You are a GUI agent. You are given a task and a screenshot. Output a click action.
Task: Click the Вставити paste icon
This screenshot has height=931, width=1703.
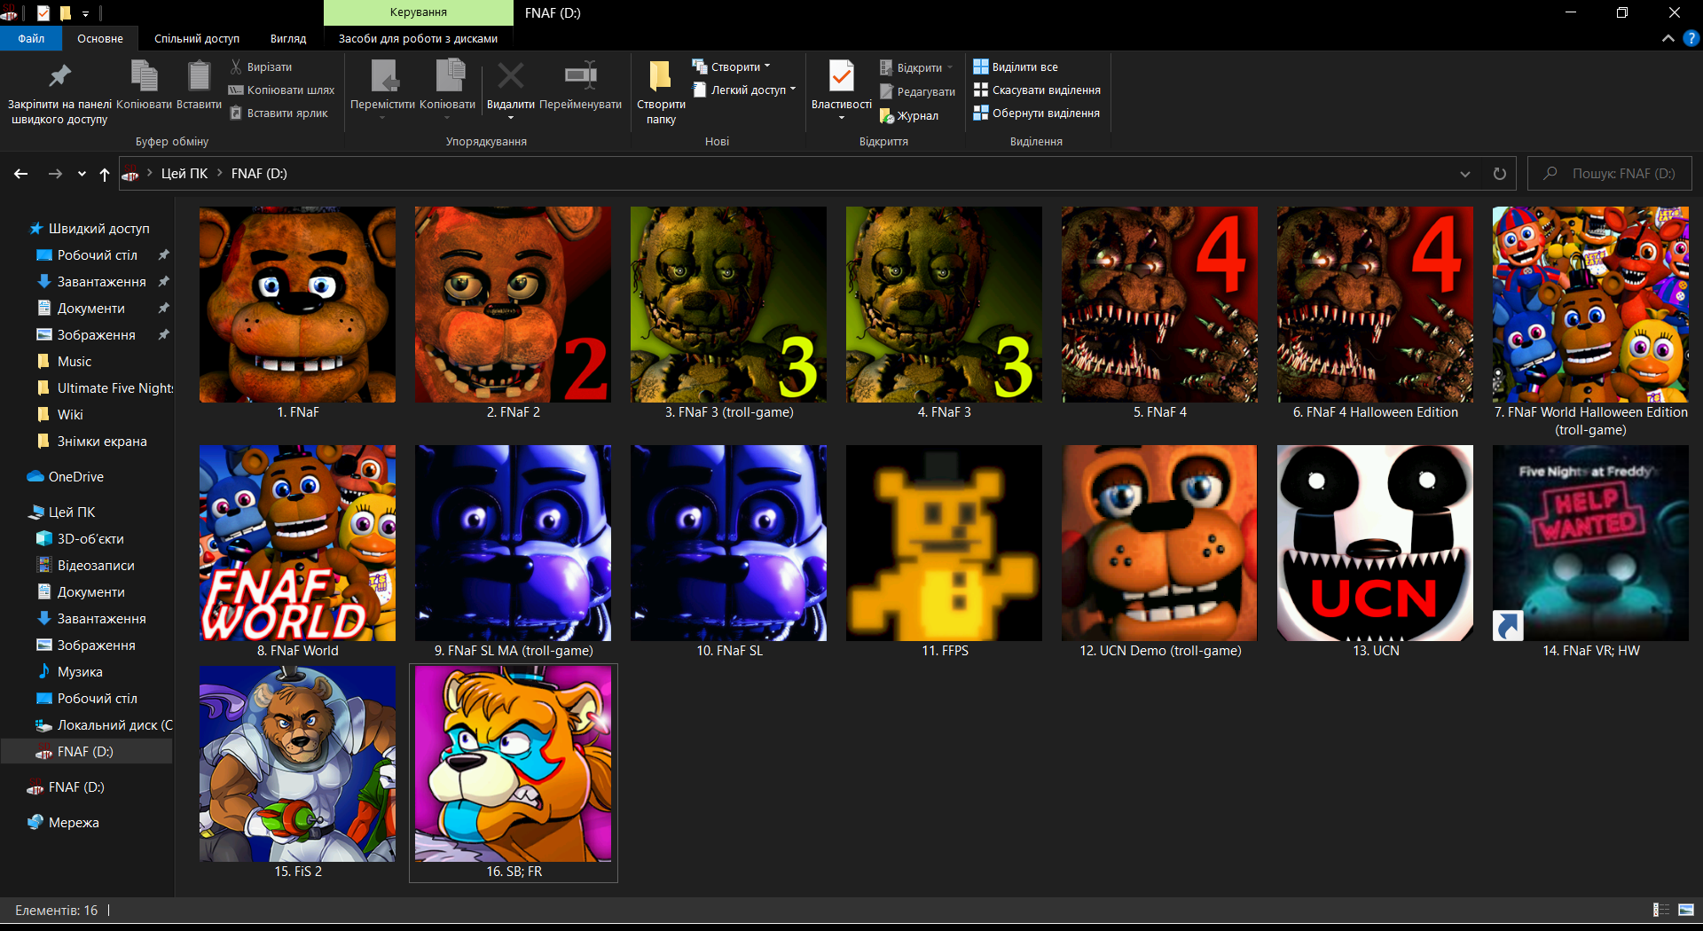pos(199,76)
